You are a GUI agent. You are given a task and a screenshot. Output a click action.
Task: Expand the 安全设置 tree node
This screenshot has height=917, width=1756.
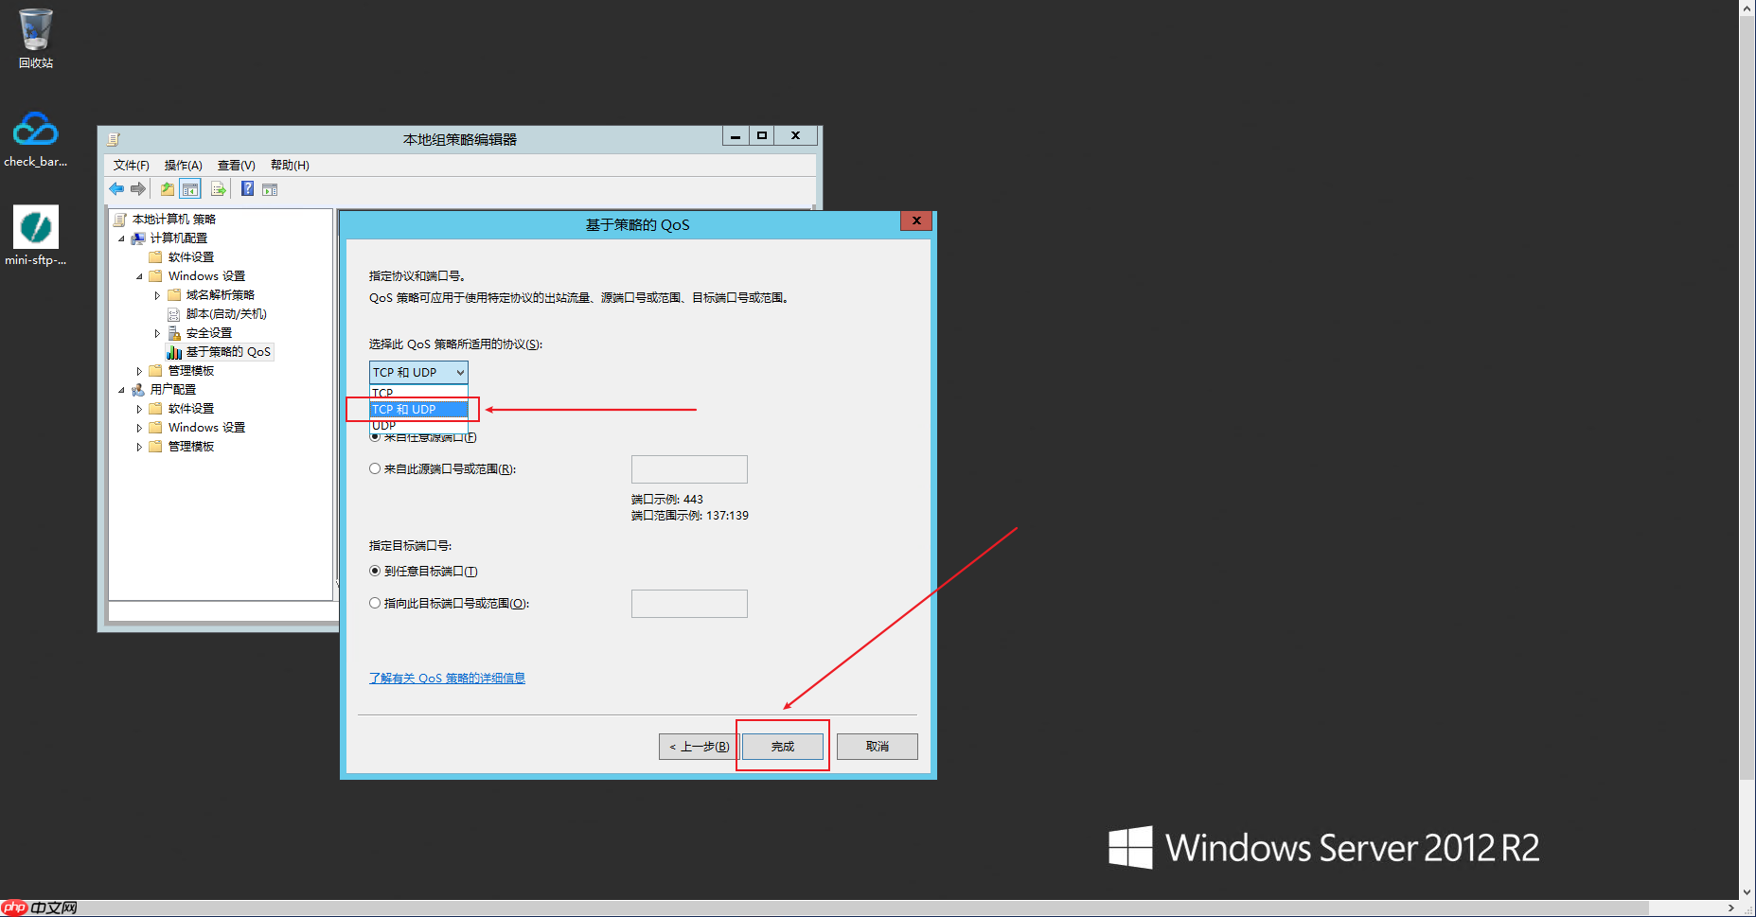157,332
